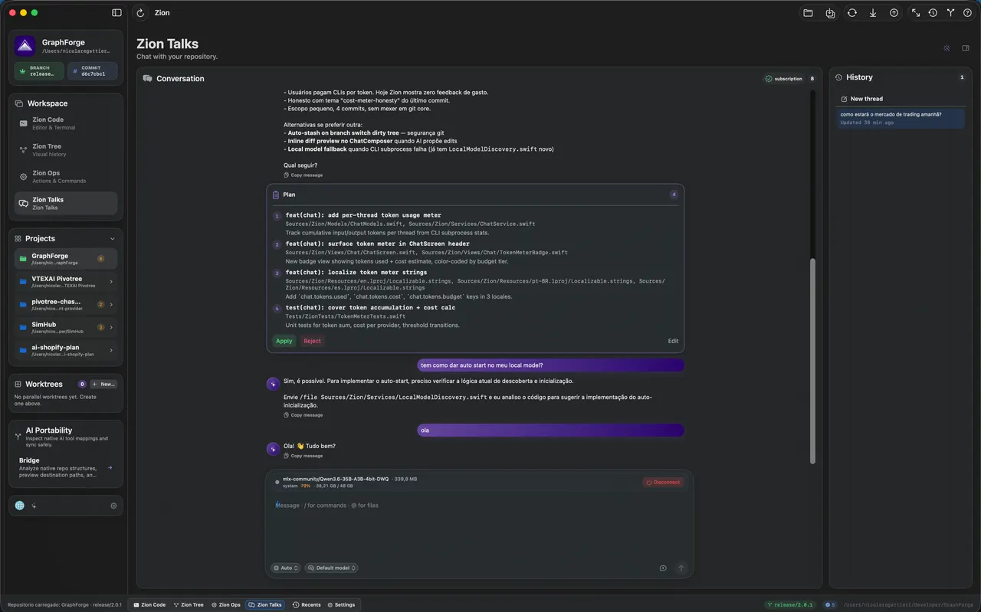Click the diagonal expand arrows toolbar icon
This screenshot has width=981, height=612.
pos(916,13)
